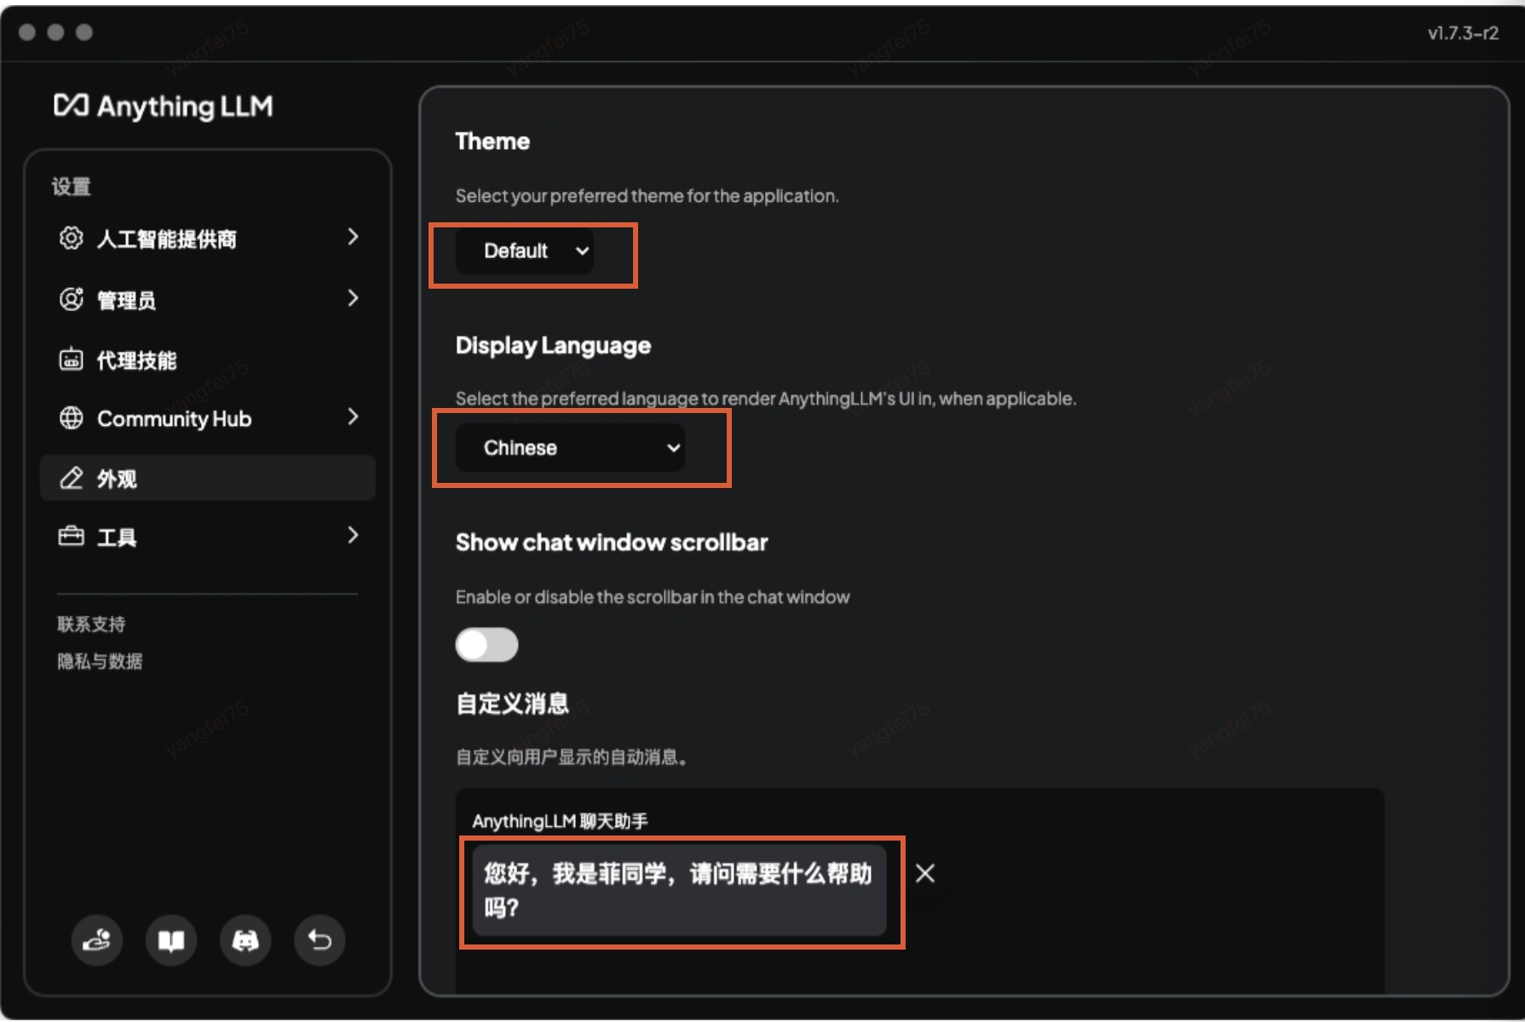Click the sponsor hand icon at bottom left
Viewport: 1525px width, 1022px height.
click(x=96, y=940)
